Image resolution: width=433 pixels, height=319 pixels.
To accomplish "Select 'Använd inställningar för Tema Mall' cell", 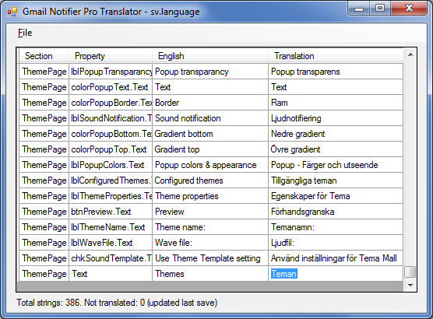I will 335,258.
